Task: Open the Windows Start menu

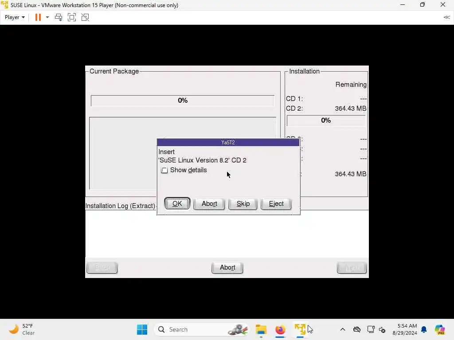Action: [142, 329]
